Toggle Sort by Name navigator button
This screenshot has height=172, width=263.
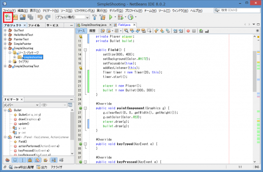(x=54, y=160)
